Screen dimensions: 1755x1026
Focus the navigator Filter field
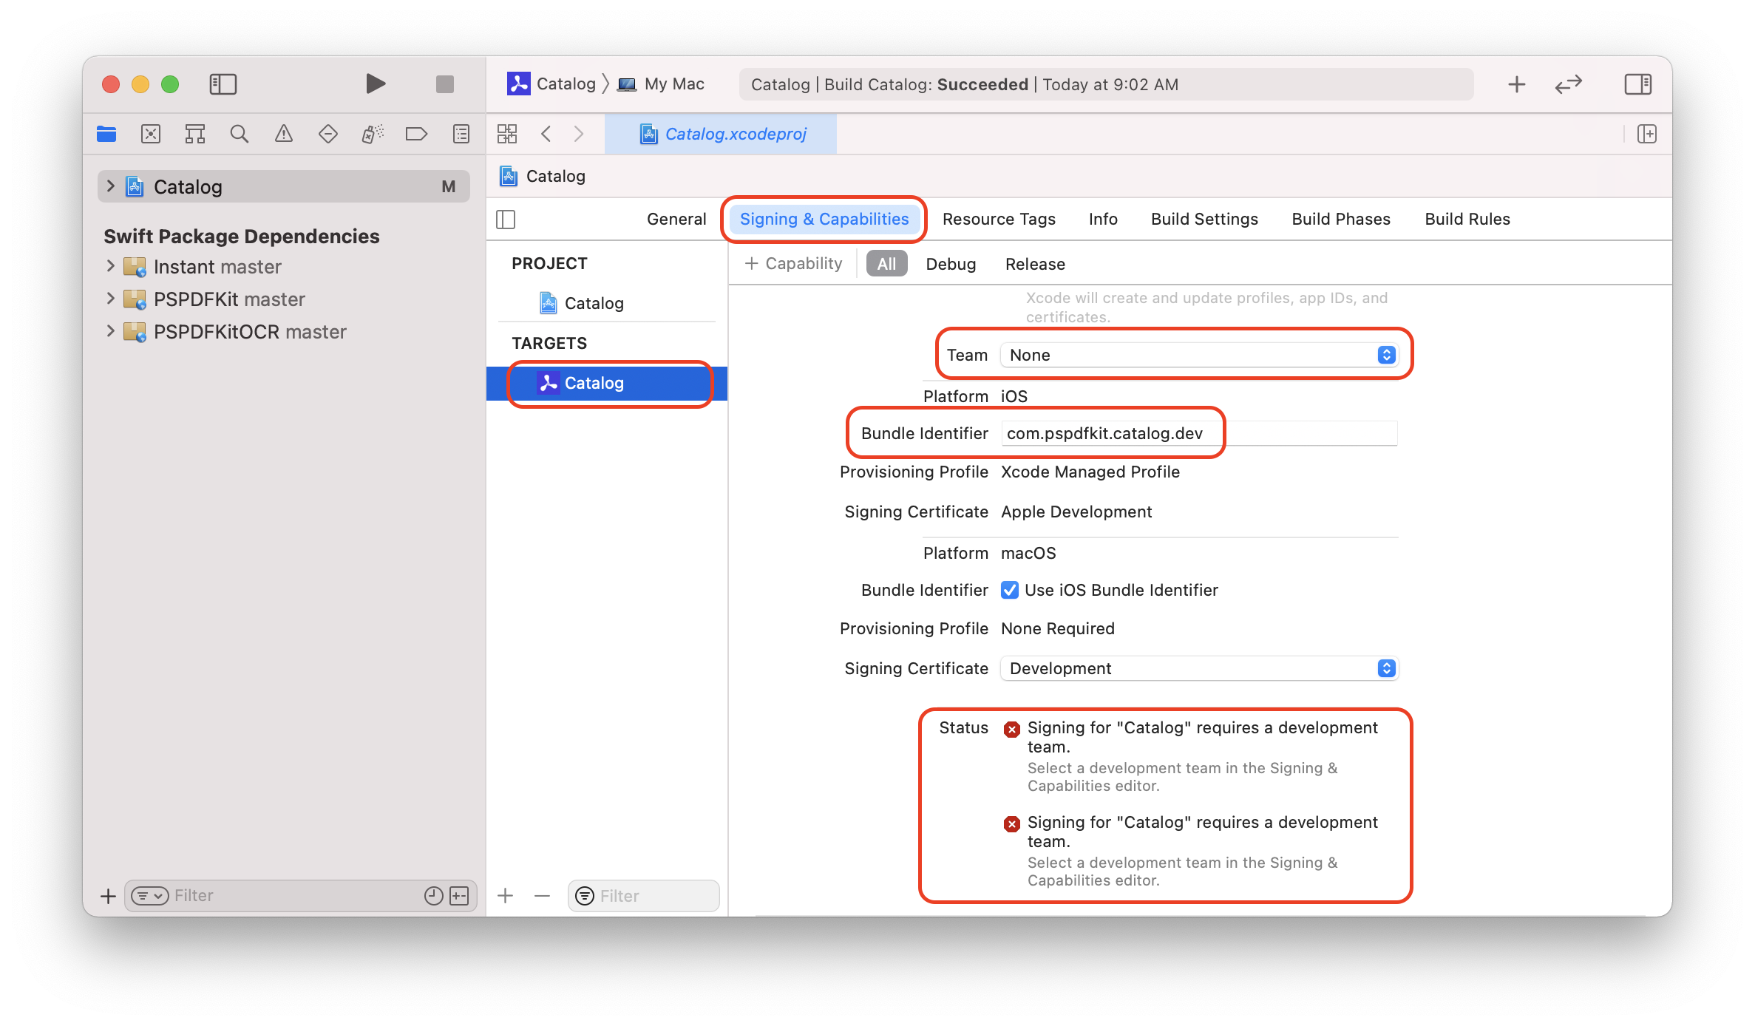[x=296, y=896]
